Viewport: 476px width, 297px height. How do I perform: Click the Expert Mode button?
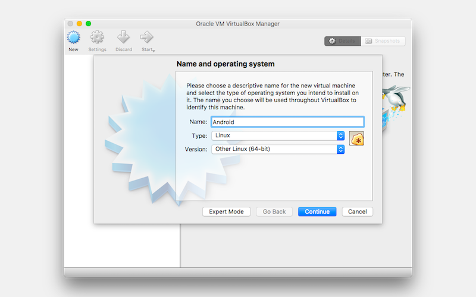click(227, 211)
